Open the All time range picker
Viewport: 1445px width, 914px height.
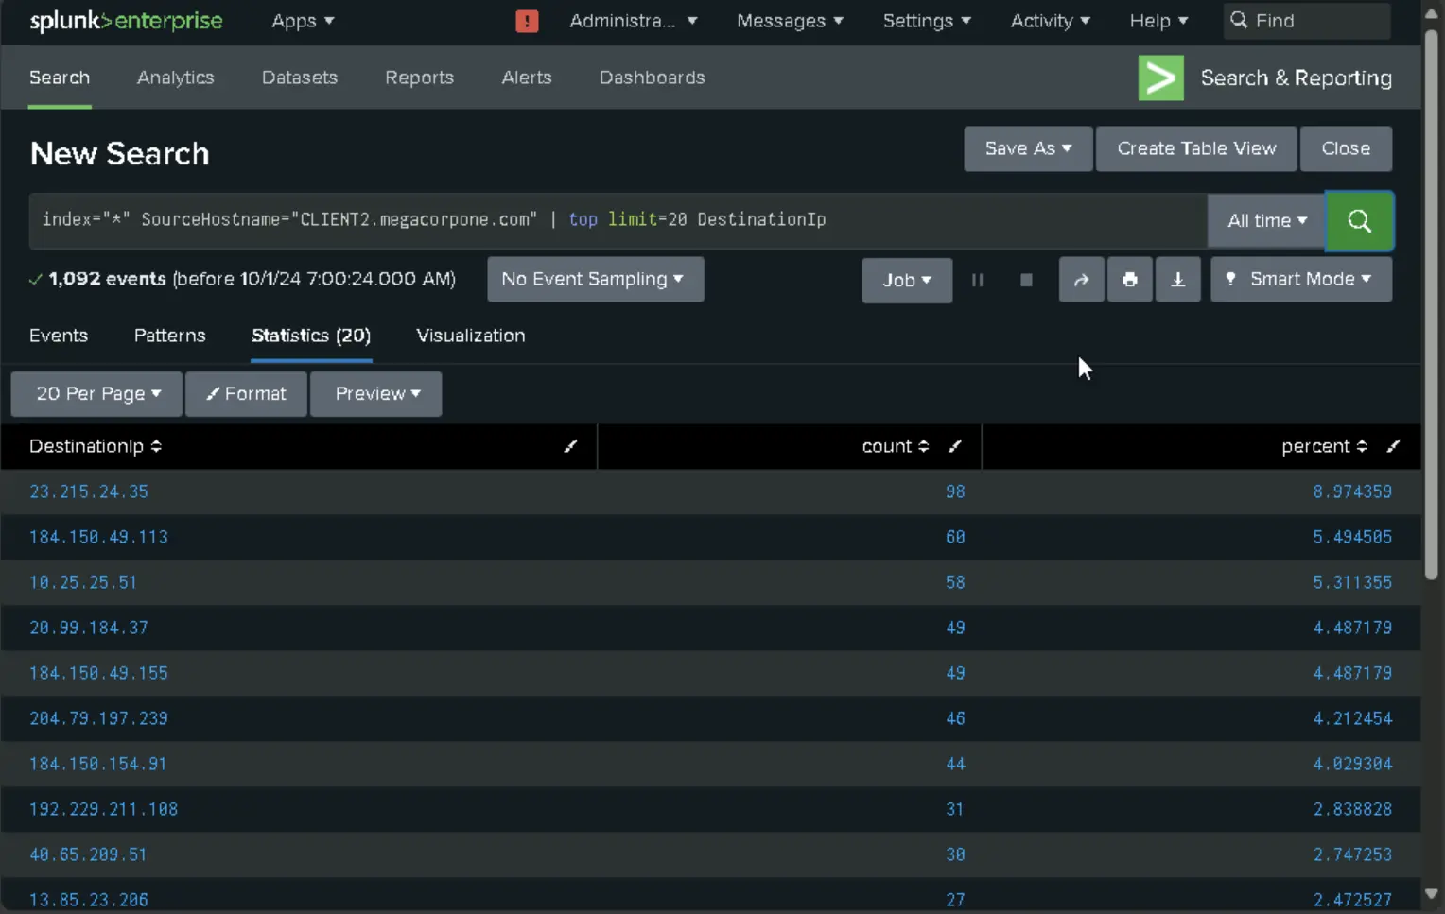click(1265, 220)
